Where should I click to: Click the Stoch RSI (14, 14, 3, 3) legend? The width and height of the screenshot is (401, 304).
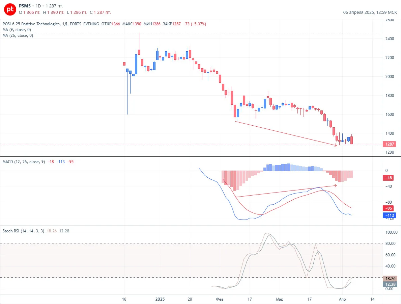23,231
